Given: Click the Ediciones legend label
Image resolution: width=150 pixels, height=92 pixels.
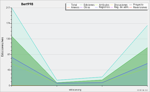Looking at the screenshot, I should click(89, 5).
